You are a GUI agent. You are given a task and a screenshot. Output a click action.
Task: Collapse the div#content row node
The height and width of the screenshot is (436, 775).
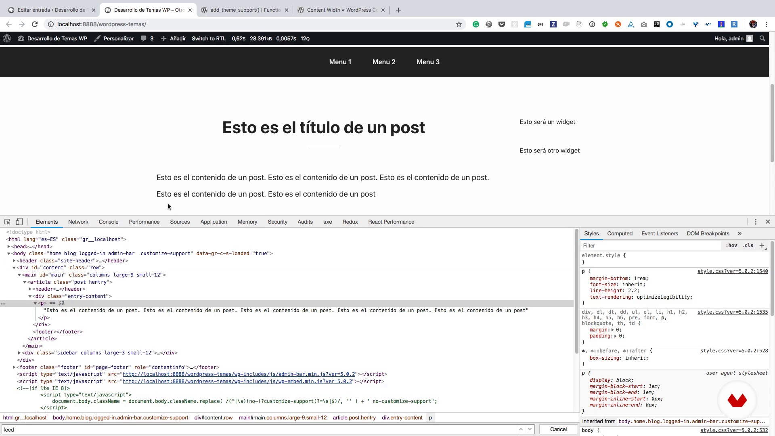click(14, 268)
